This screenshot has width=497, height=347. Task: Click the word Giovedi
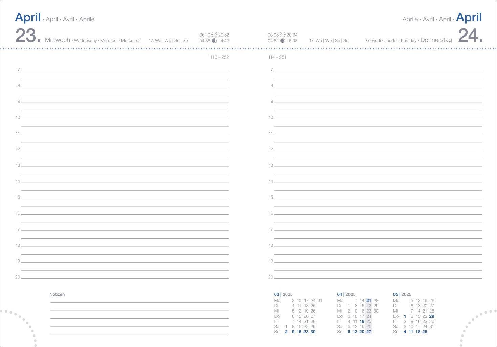coord(374,40)
